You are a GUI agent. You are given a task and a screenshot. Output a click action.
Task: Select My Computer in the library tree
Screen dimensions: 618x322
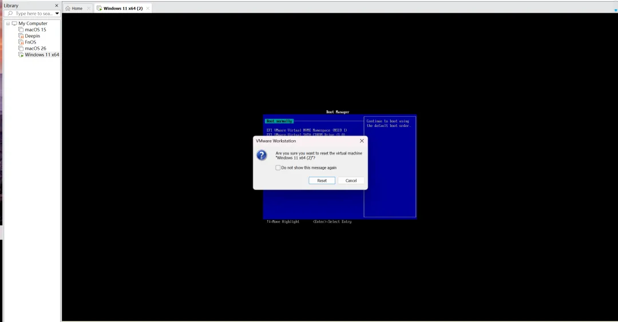tap(33, 23)
